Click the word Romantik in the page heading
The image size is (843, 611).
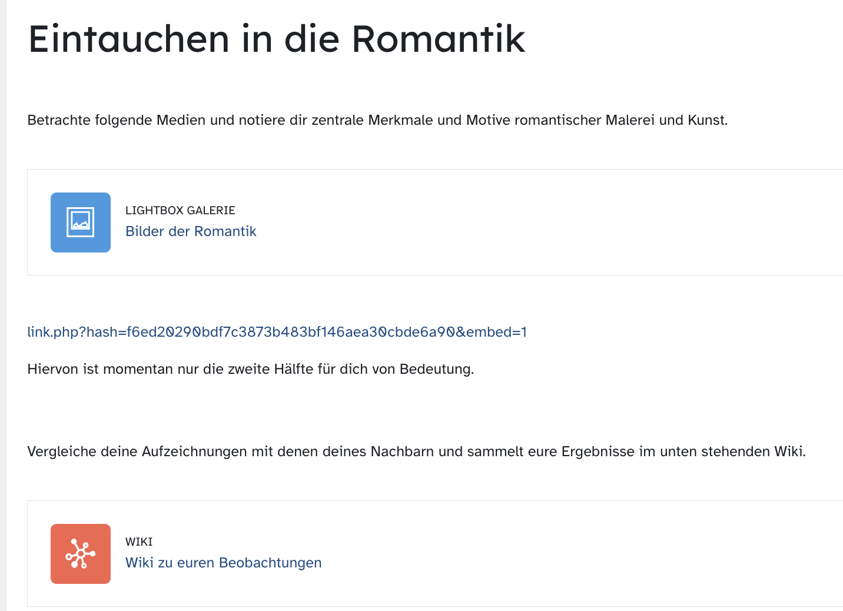pos(438,39)
